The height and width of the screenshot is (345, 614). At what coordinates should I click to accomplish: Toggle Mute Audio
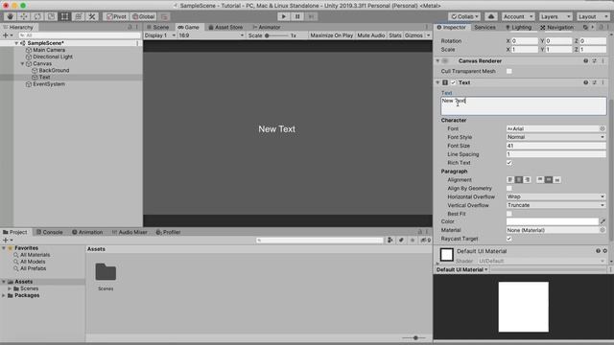tap(371, 35)
